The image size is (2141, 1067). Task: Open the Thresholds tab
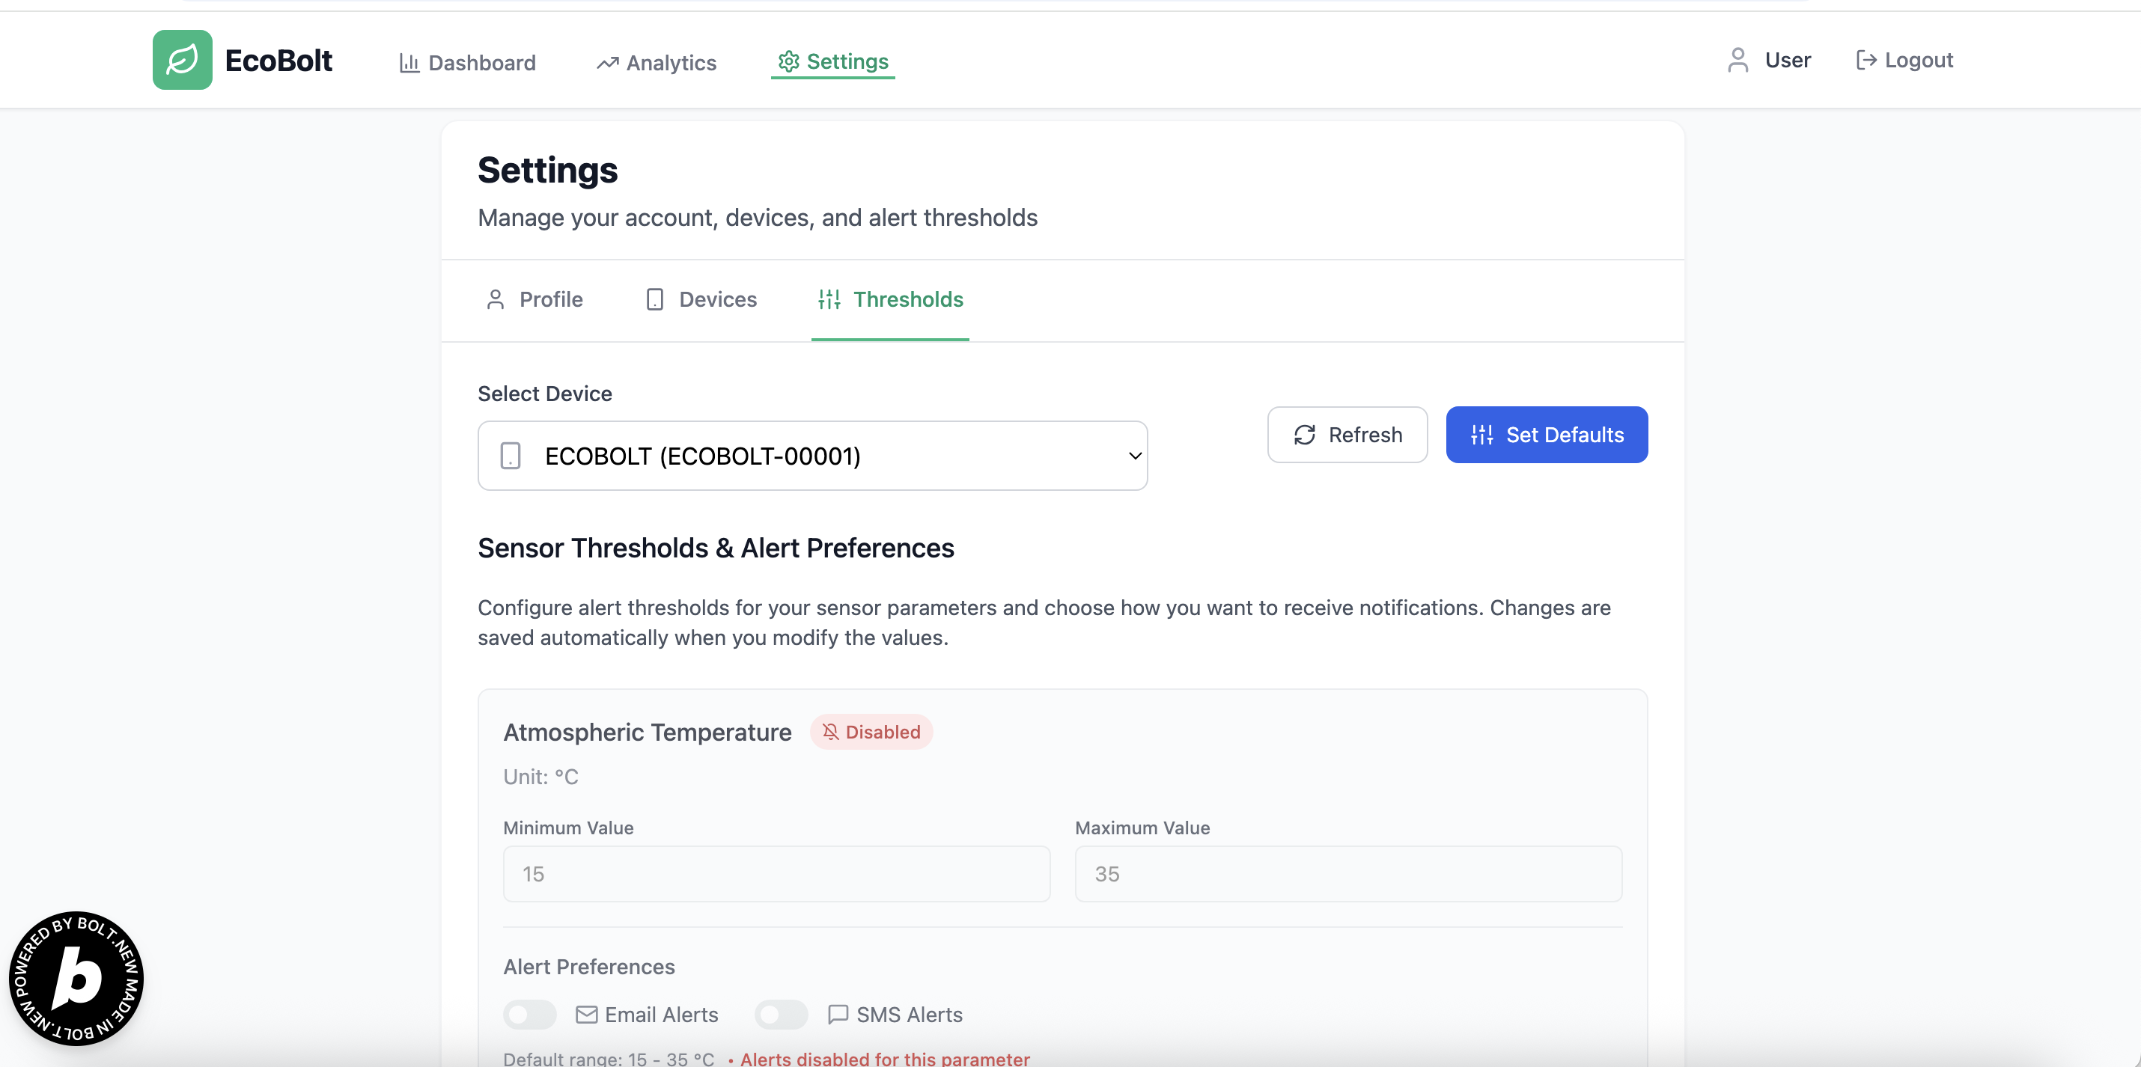[x=889, y=299]
